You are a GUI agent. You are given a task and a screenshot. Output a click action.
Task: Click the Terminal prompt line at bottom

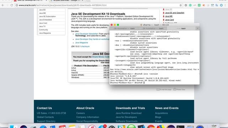point(127,83)
